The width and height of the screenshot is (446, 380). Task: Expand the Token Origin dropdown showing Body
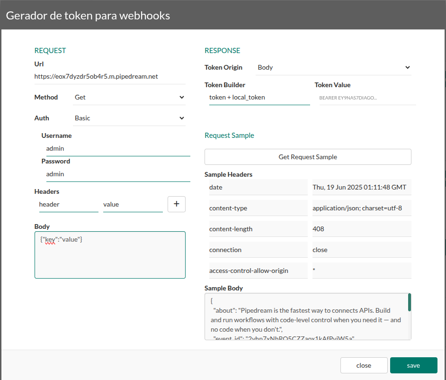(333, 67)
